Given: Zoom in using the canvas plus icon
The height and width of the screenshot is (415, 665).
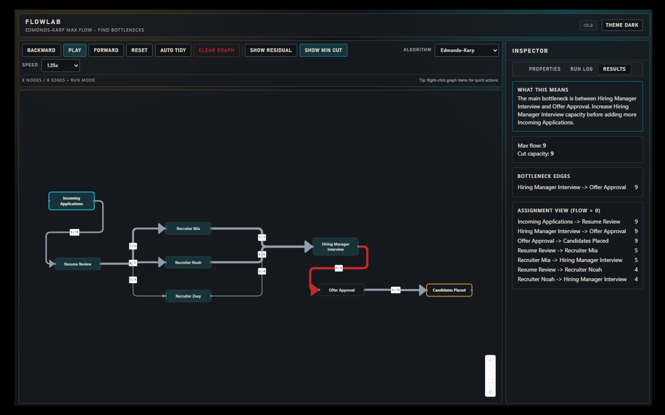Looking at the screenshot, I should point(490,360).
